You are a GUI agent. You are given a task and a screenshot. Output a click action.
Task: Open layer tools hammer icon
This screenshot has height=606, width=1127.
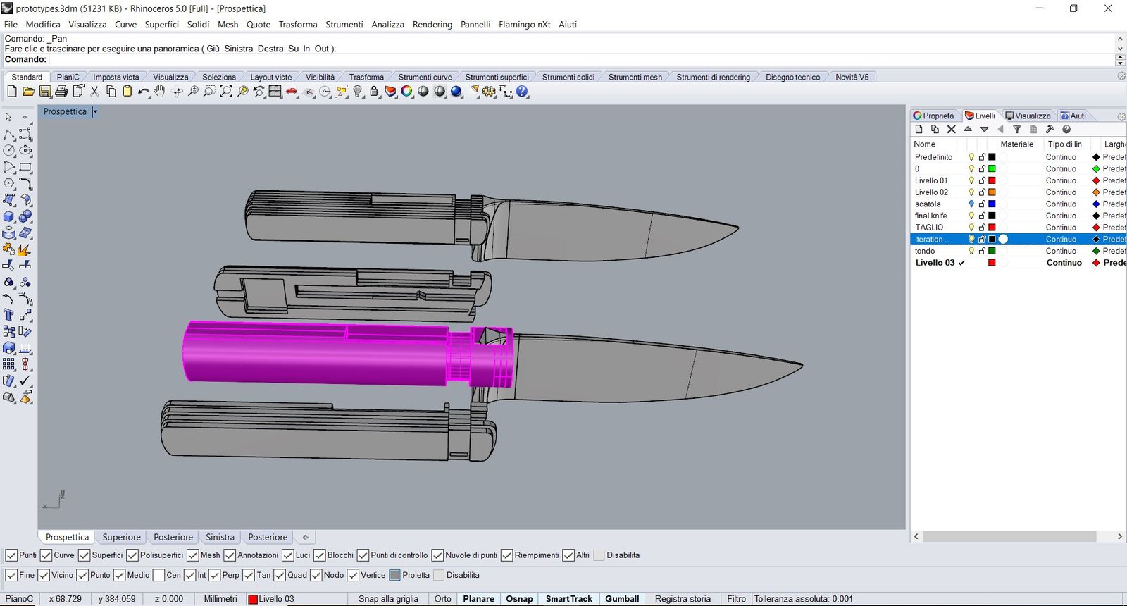[x=1050, y=130]
